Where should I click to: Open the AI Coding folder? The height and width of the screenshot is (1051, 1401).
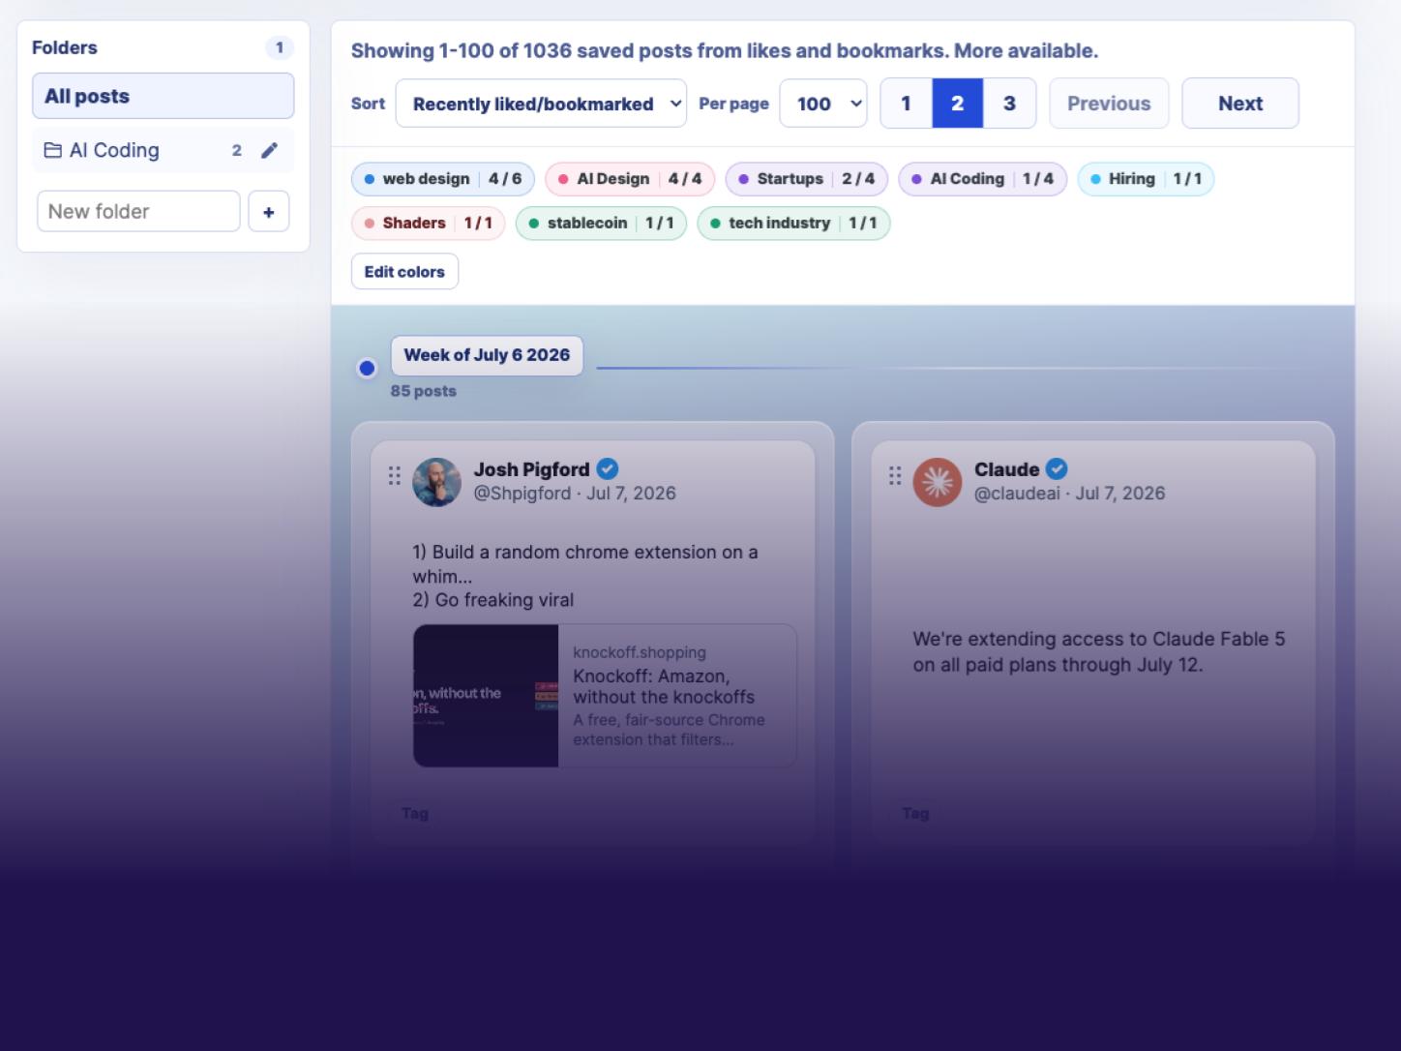tap(164, 150)
